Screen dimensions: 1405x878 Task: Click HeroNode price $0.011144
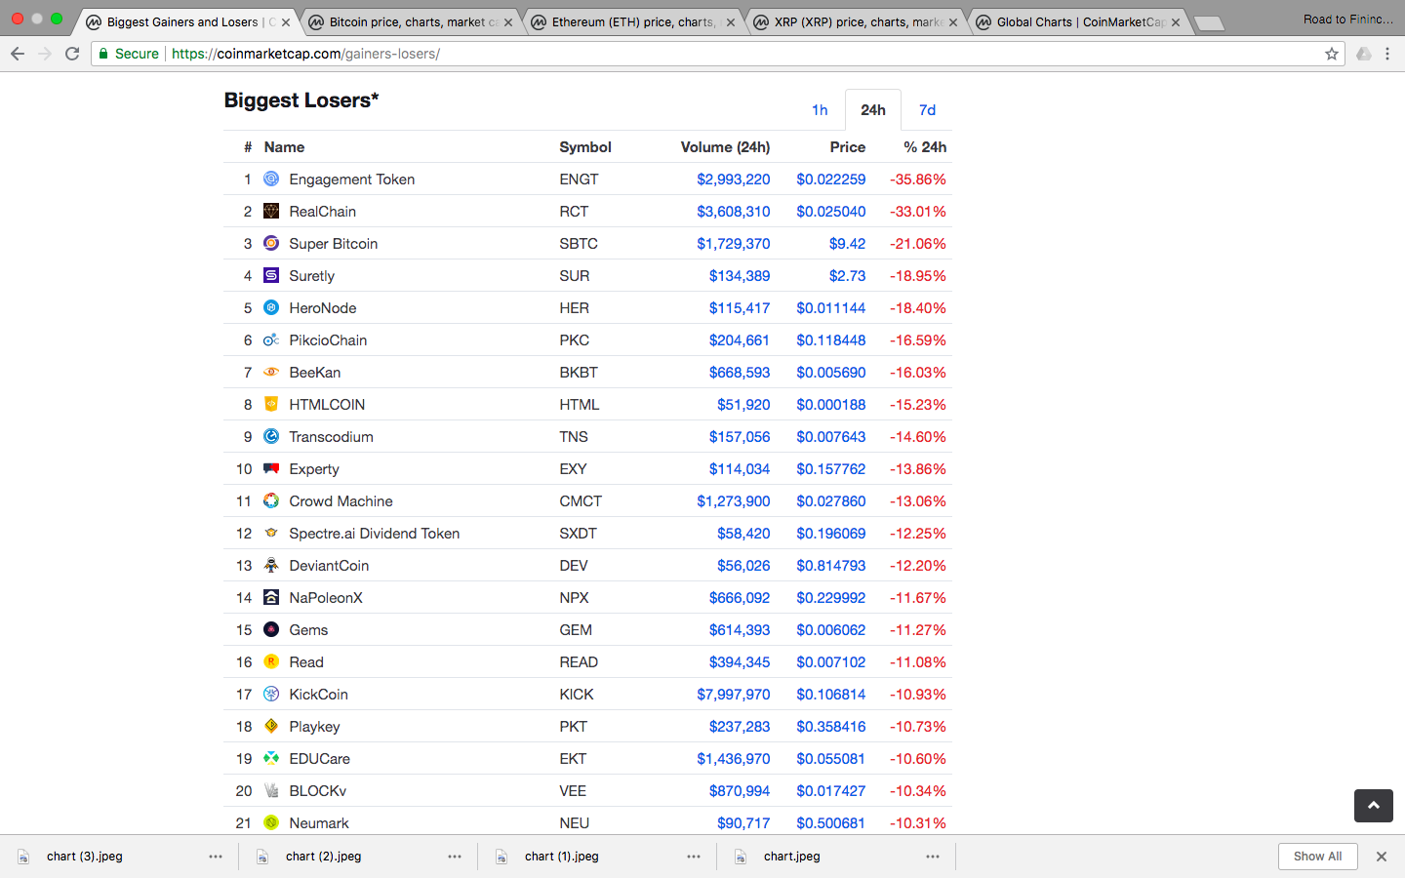pos(831,308)
